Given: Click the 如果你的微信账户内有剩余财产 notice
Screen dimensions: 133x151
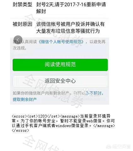Looking at the screenshot, I should (x=41, y=93).
